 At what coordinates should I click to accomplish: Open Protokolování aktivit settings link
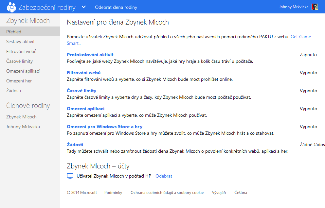(x=90, y=55)
